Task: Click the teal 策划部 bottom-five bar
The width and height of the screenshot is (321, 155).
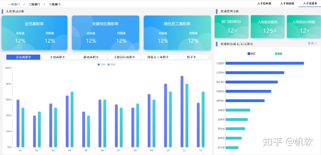Action: point(235,129)
